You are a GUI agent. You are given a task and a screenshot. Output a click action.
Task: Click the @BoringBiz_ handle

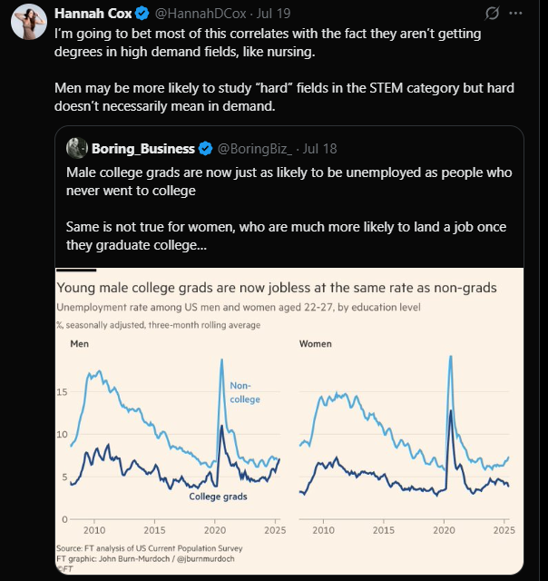(255, 149)
